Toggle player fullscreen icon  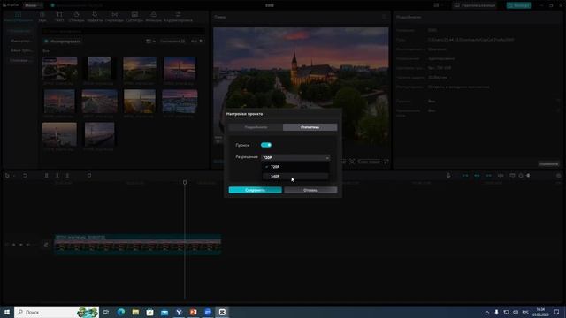click(x=386, y=162)
